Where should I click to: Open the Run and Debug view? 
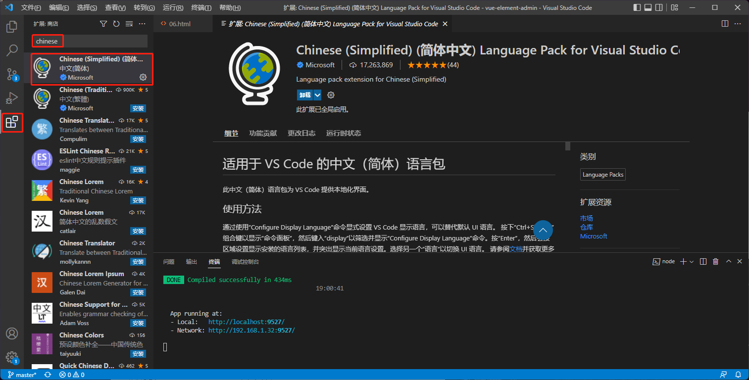pyautogui.click(x=12, y=98)
